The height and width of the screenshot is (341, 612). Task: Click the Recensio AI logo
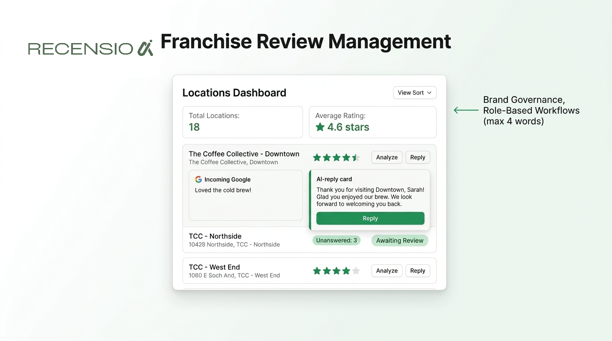click(x=90, y=48)
